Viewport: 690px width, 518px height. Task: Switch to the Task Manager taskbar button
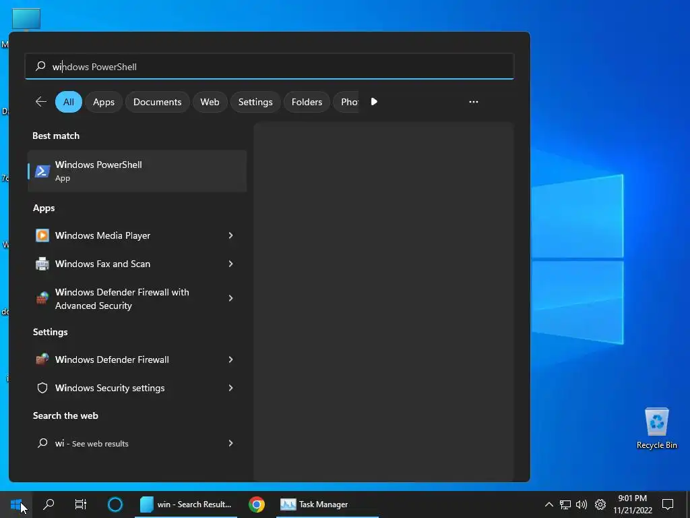(327, 505)
